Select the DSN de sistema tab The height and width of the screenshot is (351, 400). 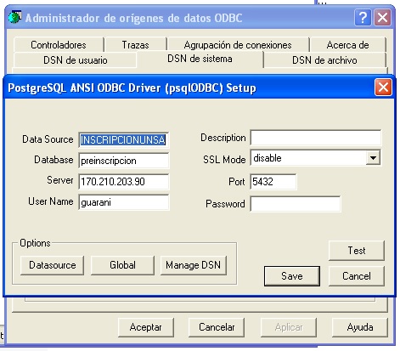point(200,59)
